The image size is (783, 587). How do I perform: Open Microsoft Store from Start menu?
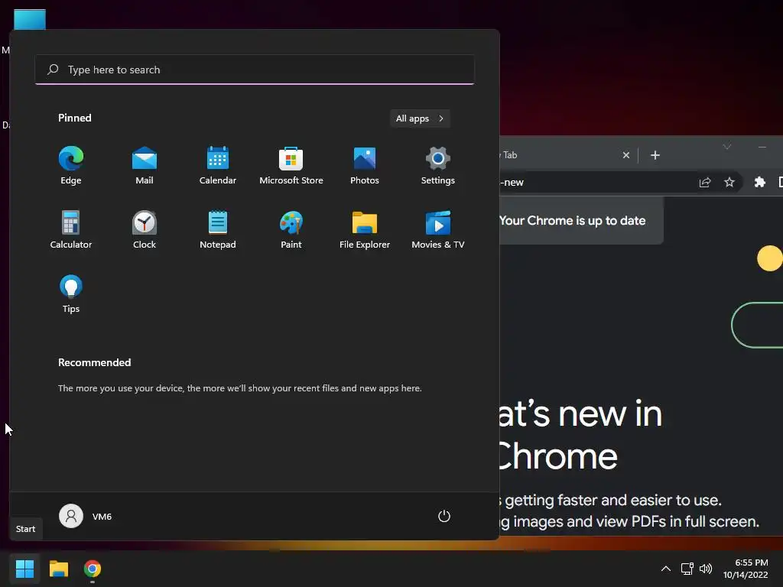pos(291,166)
